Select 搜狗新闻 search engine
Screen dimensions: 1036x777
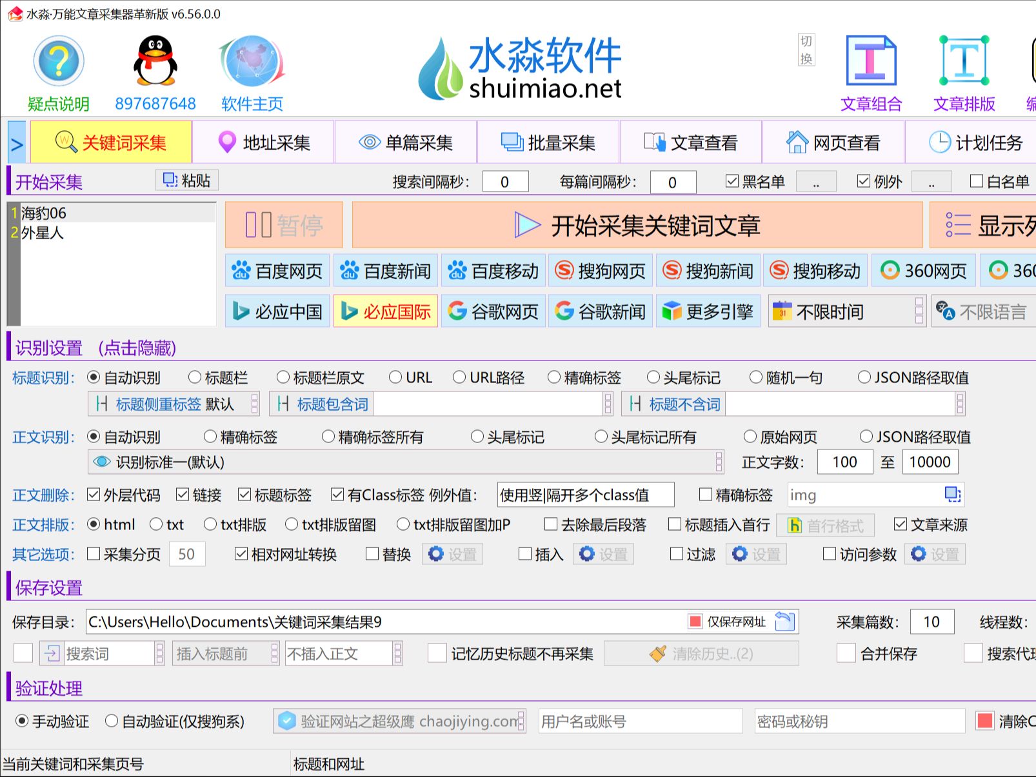[x=708, y=271]
